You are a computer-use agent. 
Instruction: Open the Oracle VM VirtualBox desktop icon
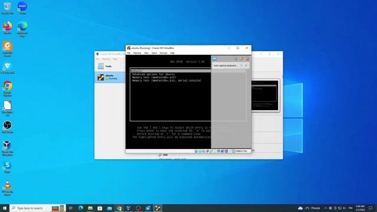tap(8, 148)
